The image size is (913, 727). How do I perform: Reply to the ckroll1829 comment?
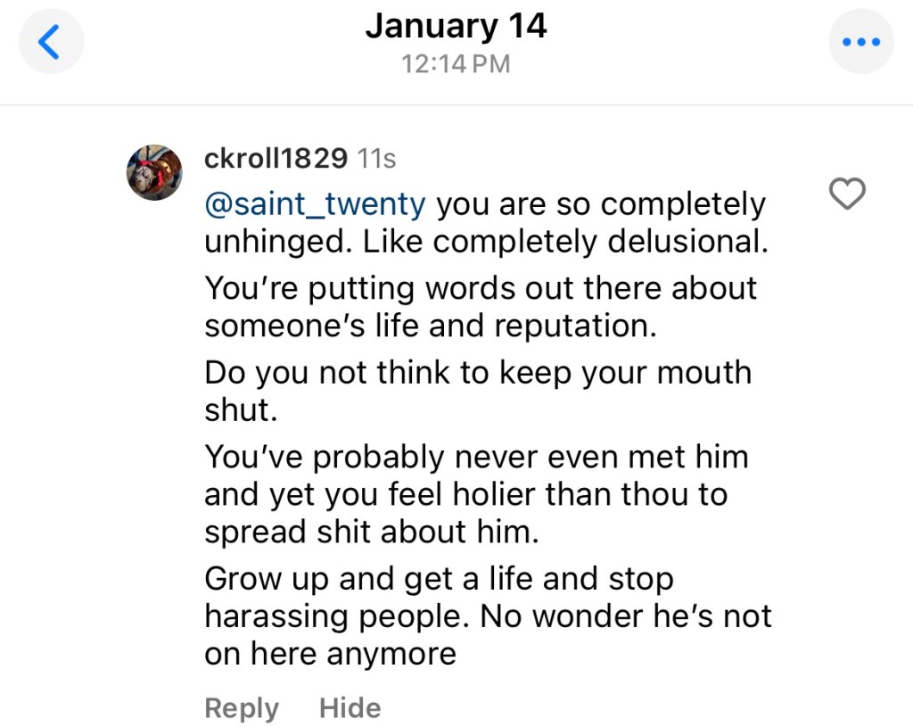tap(242, 708)
